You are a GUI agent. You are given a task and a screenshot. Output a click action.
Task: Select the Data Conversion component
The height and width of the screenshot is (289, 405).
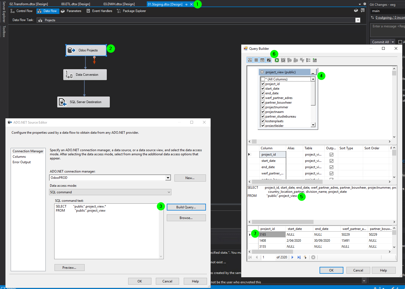[x=85, y=75]
